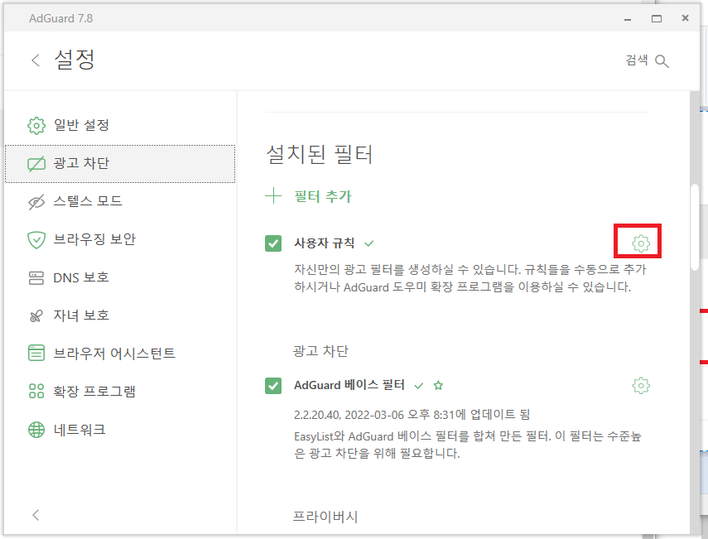Open settings gear for AdGuard 베이스 필터
The image size is (708, 539).
coord(640,386)
